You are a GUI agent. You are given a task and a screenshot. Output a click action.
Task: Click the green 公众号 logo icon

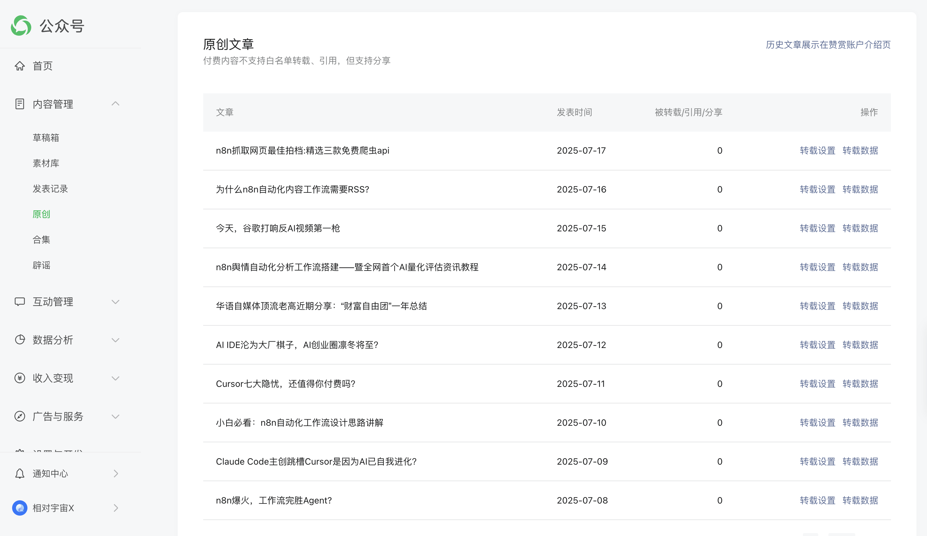click(21, 26)
